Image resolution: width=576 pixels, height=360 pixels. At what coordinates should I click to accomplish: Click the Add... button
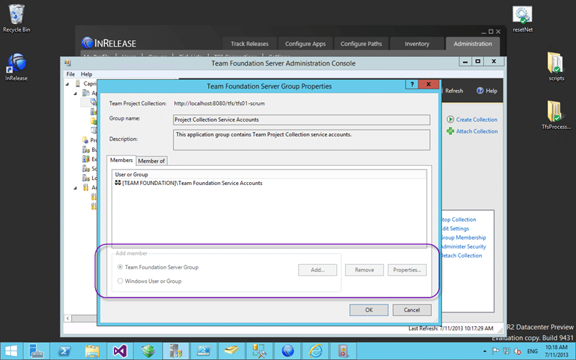(318, 270)
